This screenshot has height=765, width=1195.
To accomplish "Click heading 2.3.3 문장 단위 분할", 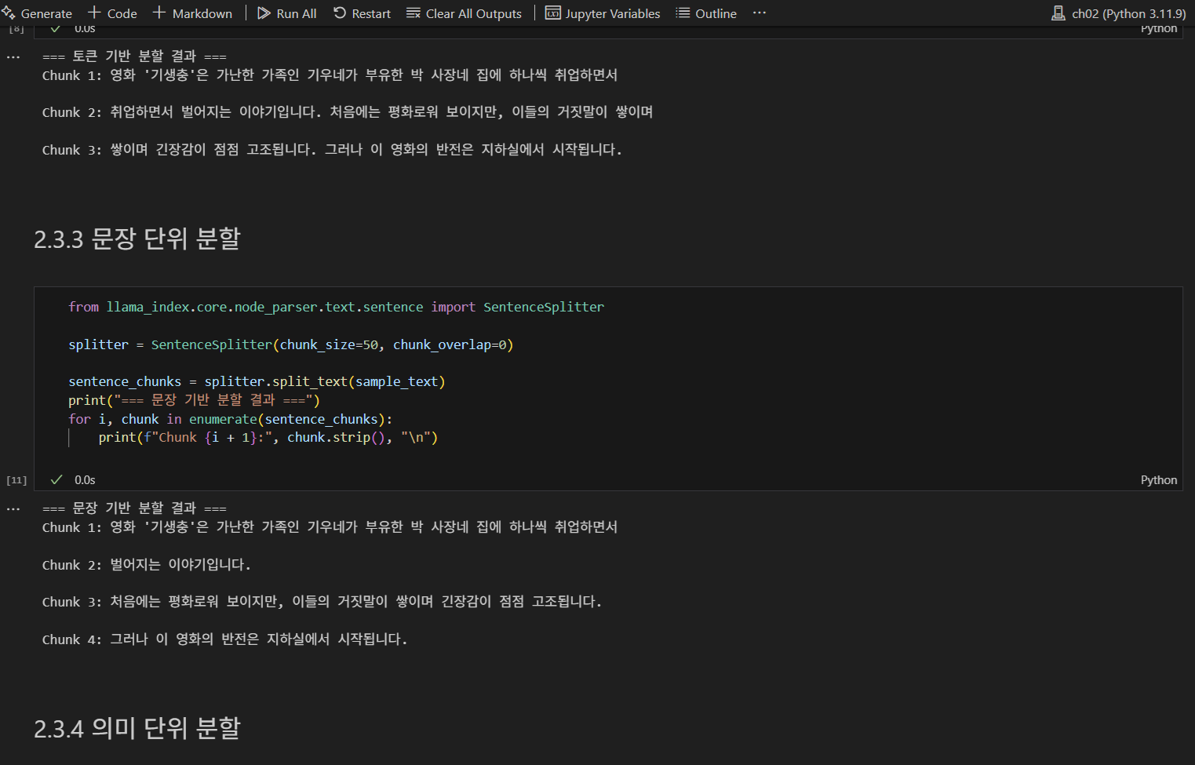I will (137, 239).
